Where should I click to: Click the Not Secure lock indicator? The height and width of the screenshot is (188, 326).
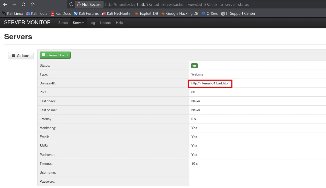tap(89, 4)
